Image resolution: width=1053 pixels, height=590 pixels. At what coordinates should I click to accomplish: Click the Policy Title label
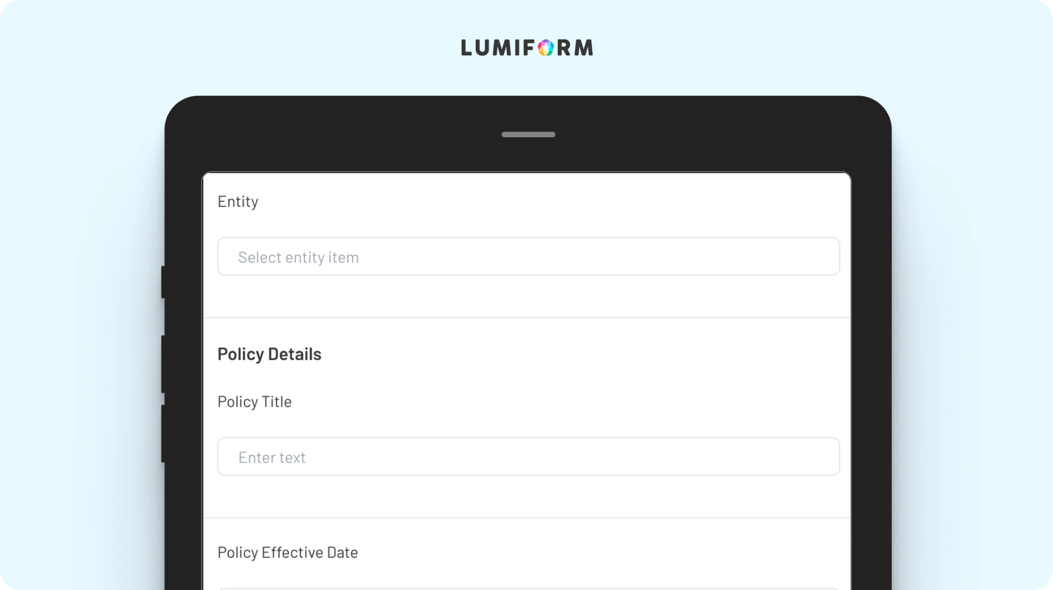(255, 402)
